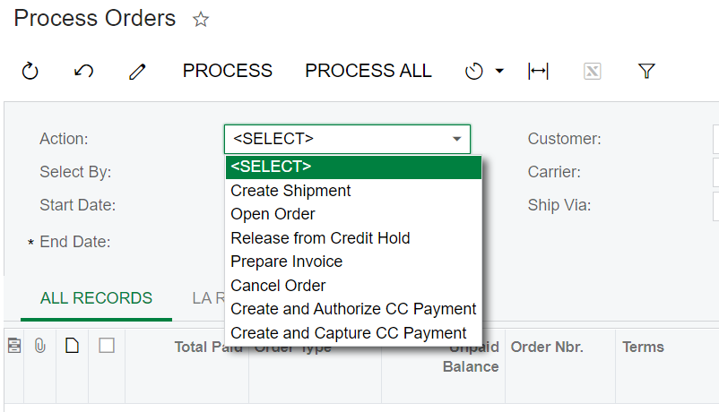
Task: Click the export to Excel icon
Action: (593, 71)
